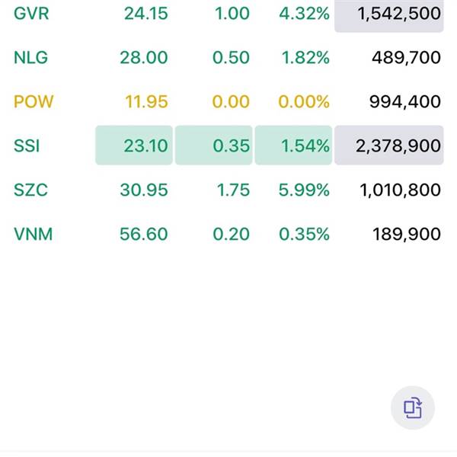Open the NLG stock ticker
Viewport: 457px width, 457px height.
point(31,57)
